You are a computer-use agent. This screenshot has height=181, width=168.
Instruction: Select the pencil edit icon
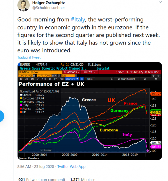[x=145, y=79]
